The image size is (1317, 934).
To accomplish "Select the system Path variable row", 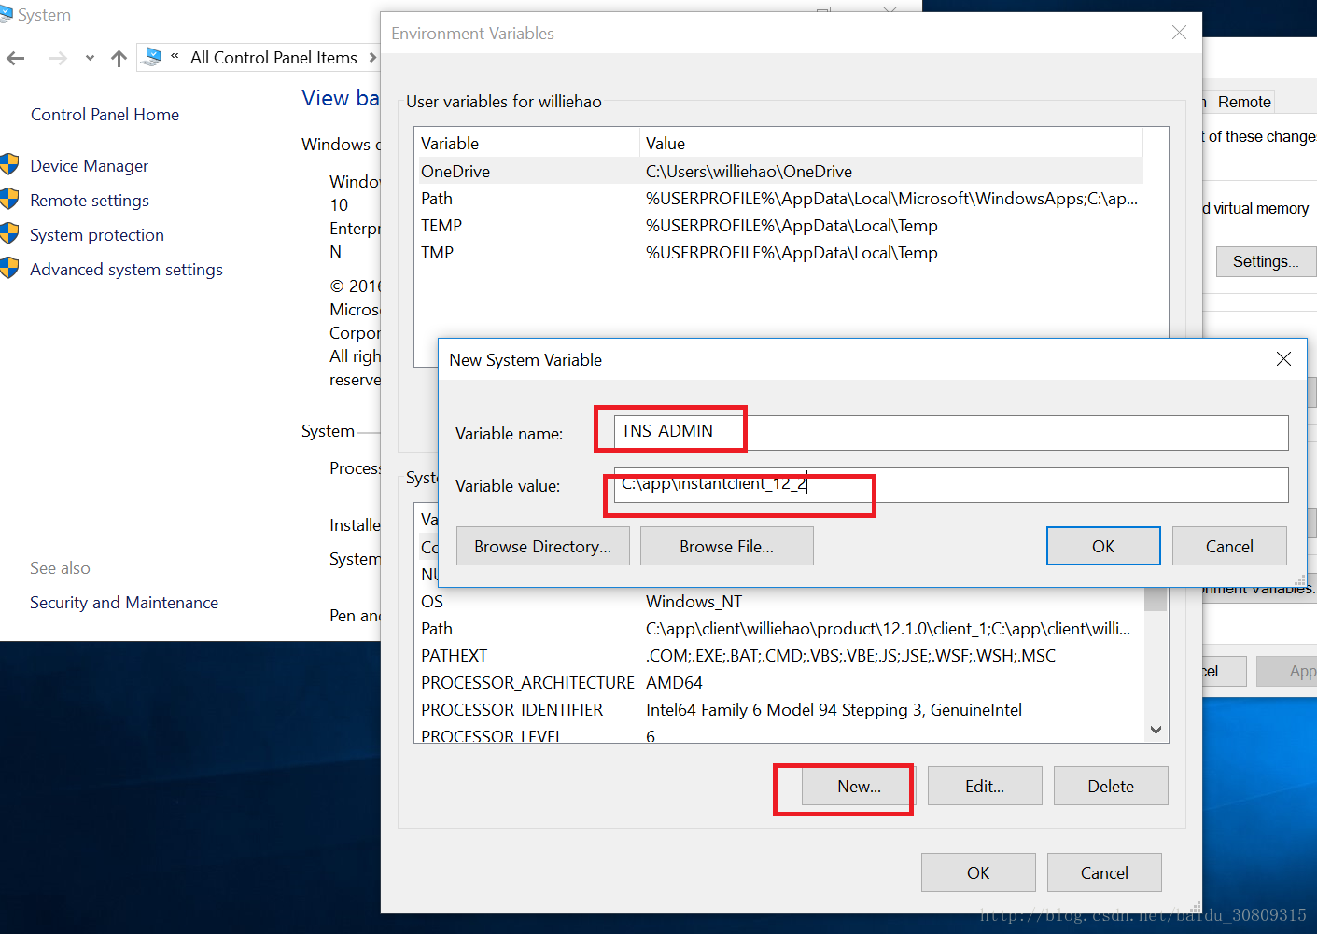I will [x=779, y=628].
